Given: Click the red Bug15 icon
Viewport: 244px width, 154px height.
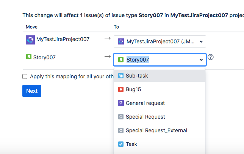Looking at the screenshot, I should tap(121, 89).
